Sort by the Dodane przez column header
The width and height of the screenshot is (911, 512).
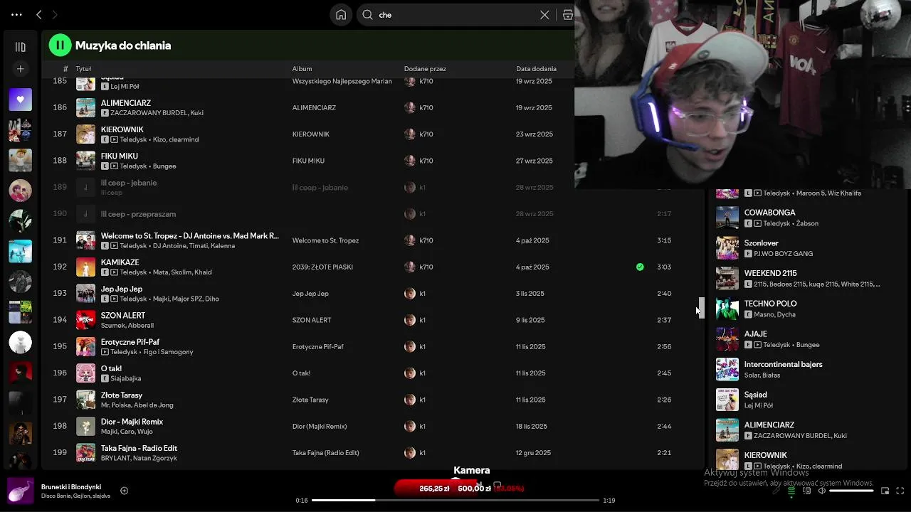(x=425, y=69)
